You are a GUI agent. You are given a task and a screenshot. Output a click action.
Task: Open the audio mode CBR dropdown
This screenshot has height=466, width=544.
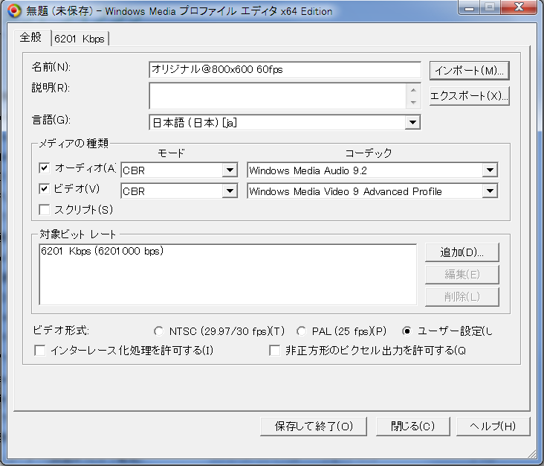point(178,170)
